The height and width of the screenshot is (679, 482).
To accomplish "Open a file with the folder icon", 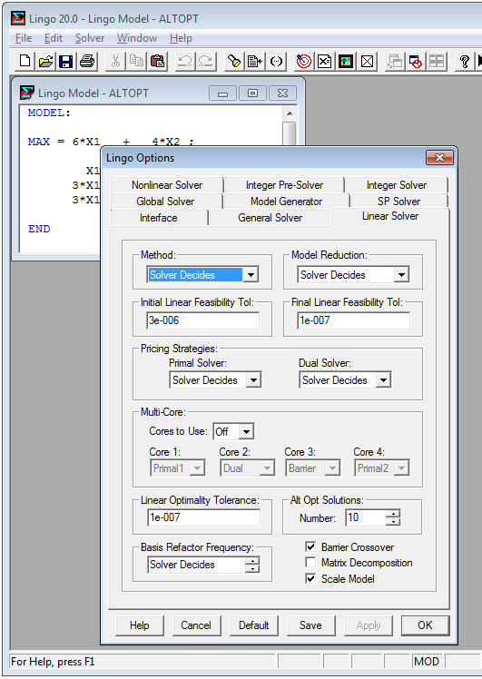I will pyautogui.click(x=46, y=61).
